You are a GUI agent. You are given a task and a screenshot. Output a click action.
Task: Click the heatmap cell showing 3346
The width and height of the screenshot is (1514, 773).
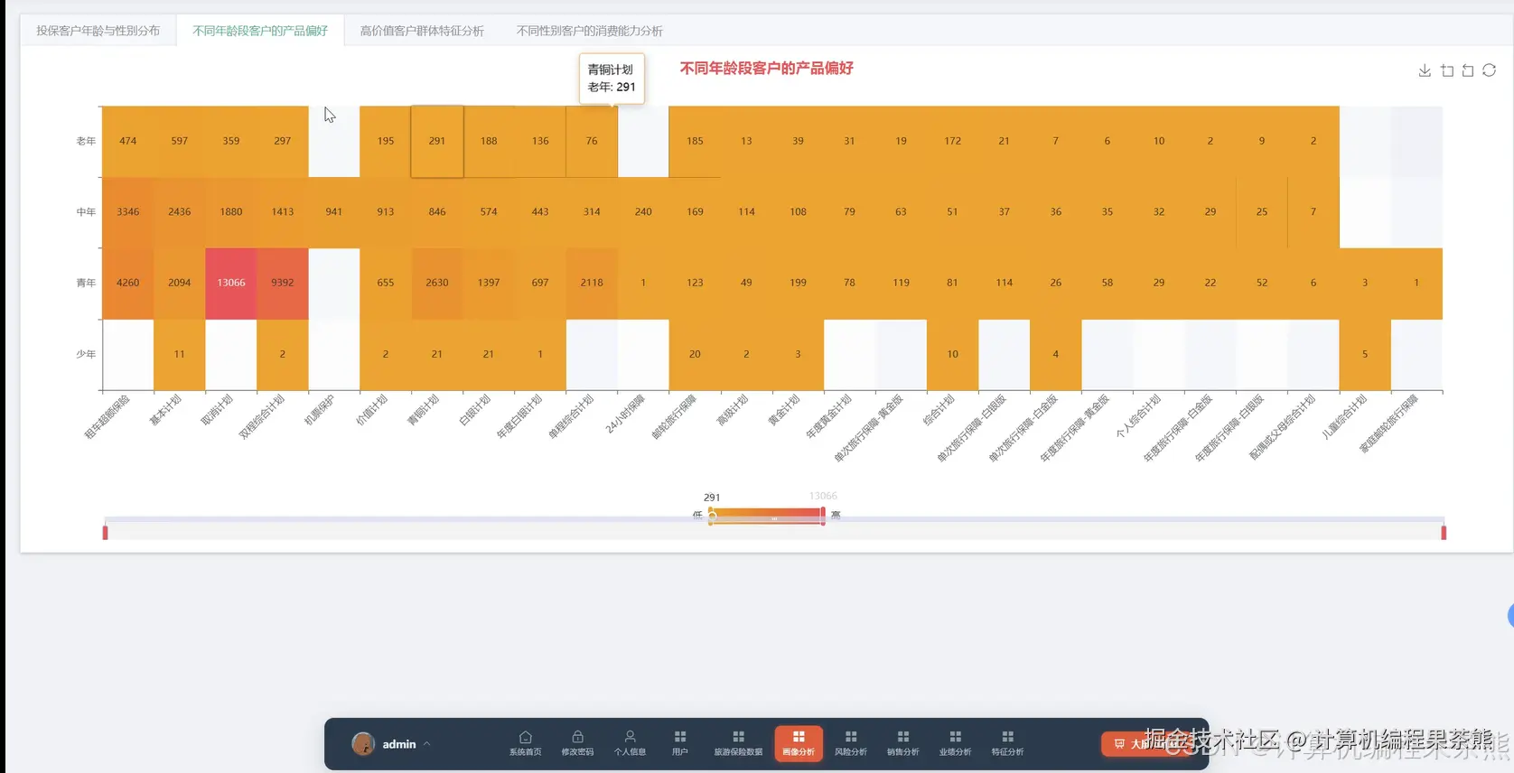coord(128,212)
